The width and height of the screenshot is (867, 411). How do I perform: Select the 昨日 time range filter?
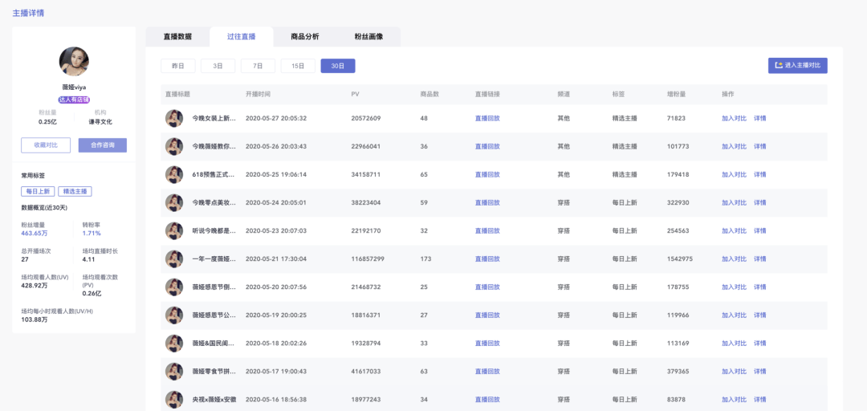(x=178, y=66)
